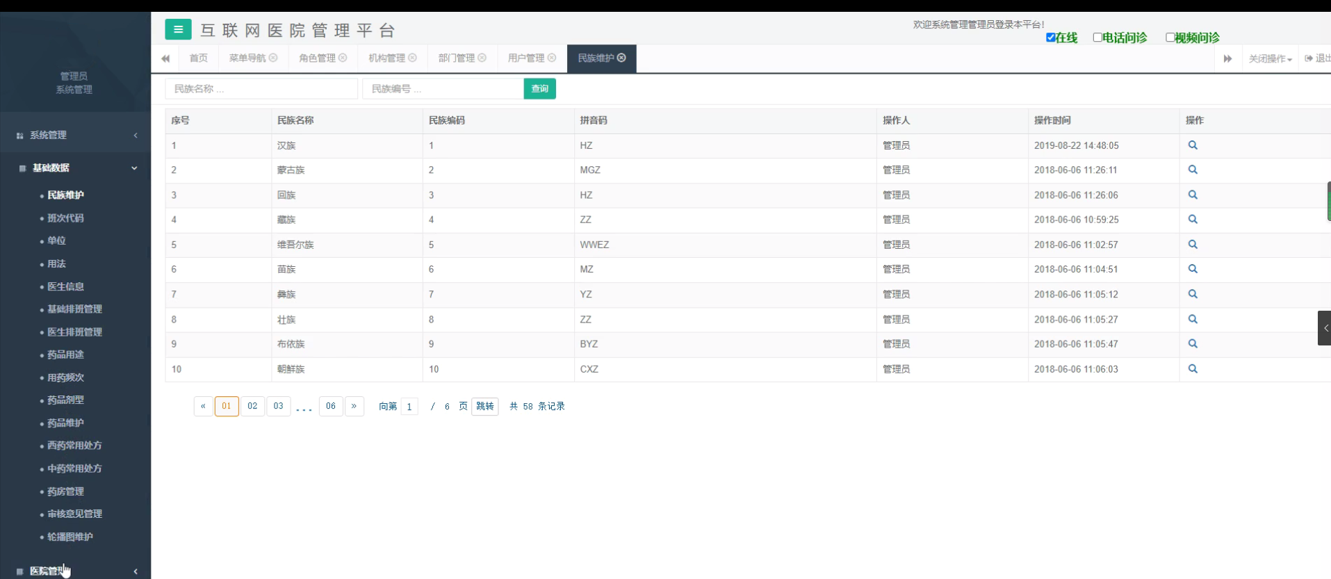
Task: Close the 菜单导航 tab with its X icon
Action: pyautogui.click(x=273, y=58)
